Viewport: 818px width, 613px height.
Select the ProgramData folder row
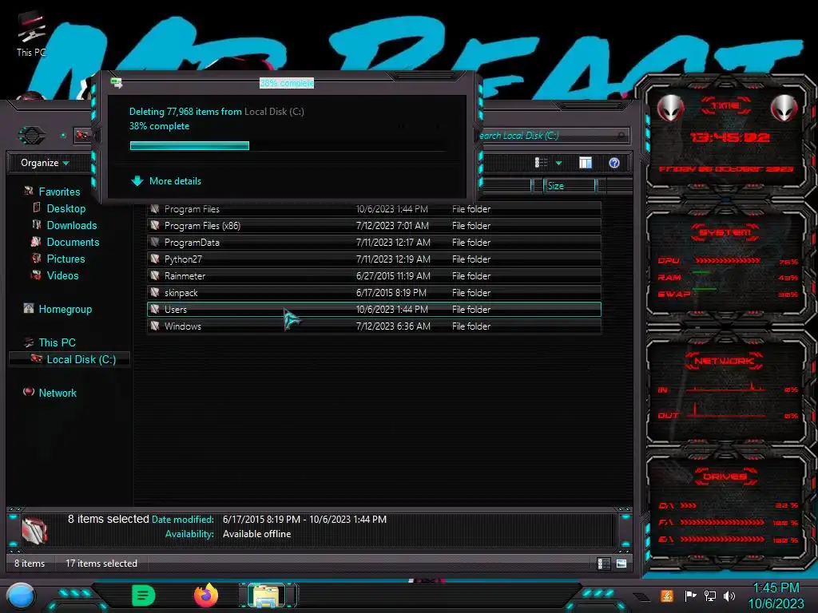coord(374,243)
